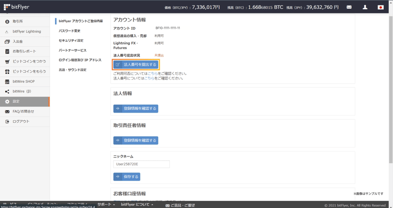Click the page vertical scrollbar
Viewport: 393px width, 208px height.
(x=391, y=90)
